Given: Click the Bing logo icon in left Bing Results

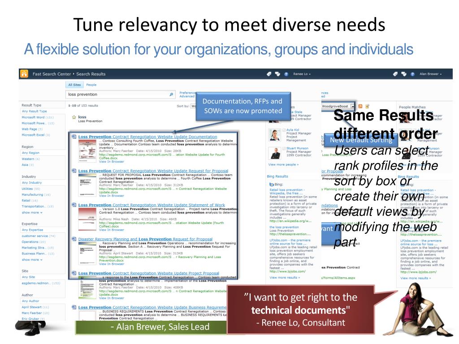Looking at the screenshot, I should click(271, 184).
